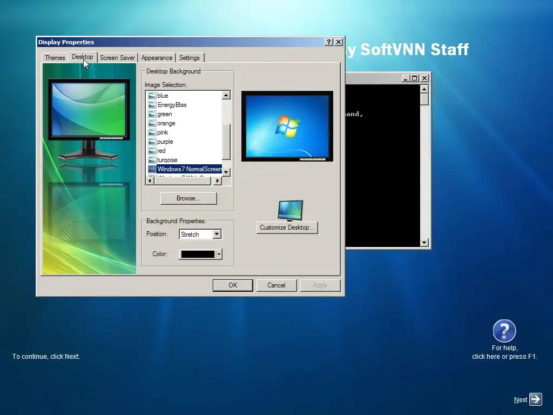
Task: Choose the 'EnergyBliss' background
Action: tap(172, 105)
